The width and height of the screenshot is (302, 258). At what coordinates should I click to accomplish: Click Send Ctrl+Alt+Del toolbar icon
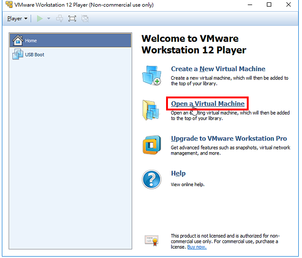[59, 19]
